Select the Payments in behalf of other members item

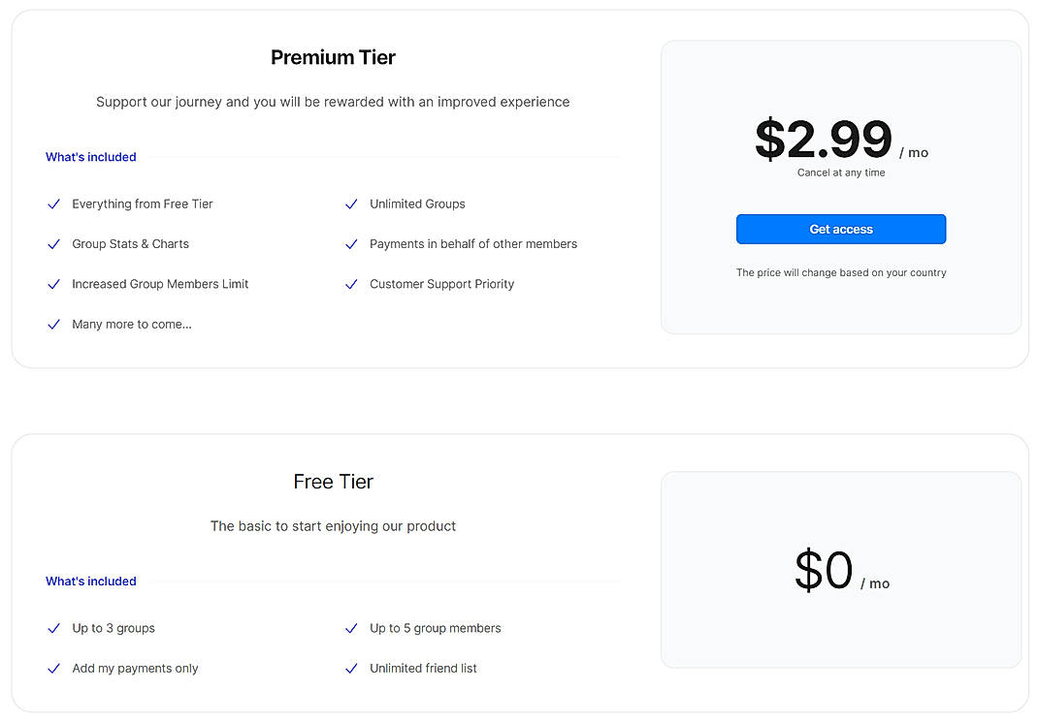coord(473,244)
